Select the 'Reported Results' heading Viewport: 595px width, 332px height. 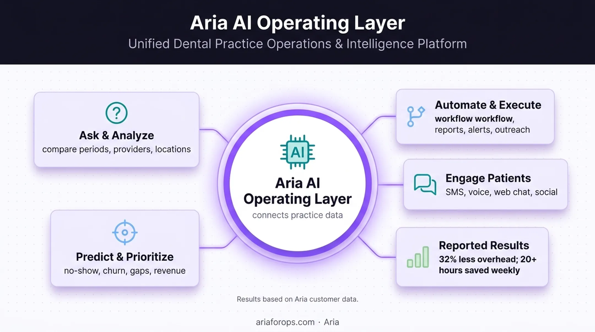point(484,245)
